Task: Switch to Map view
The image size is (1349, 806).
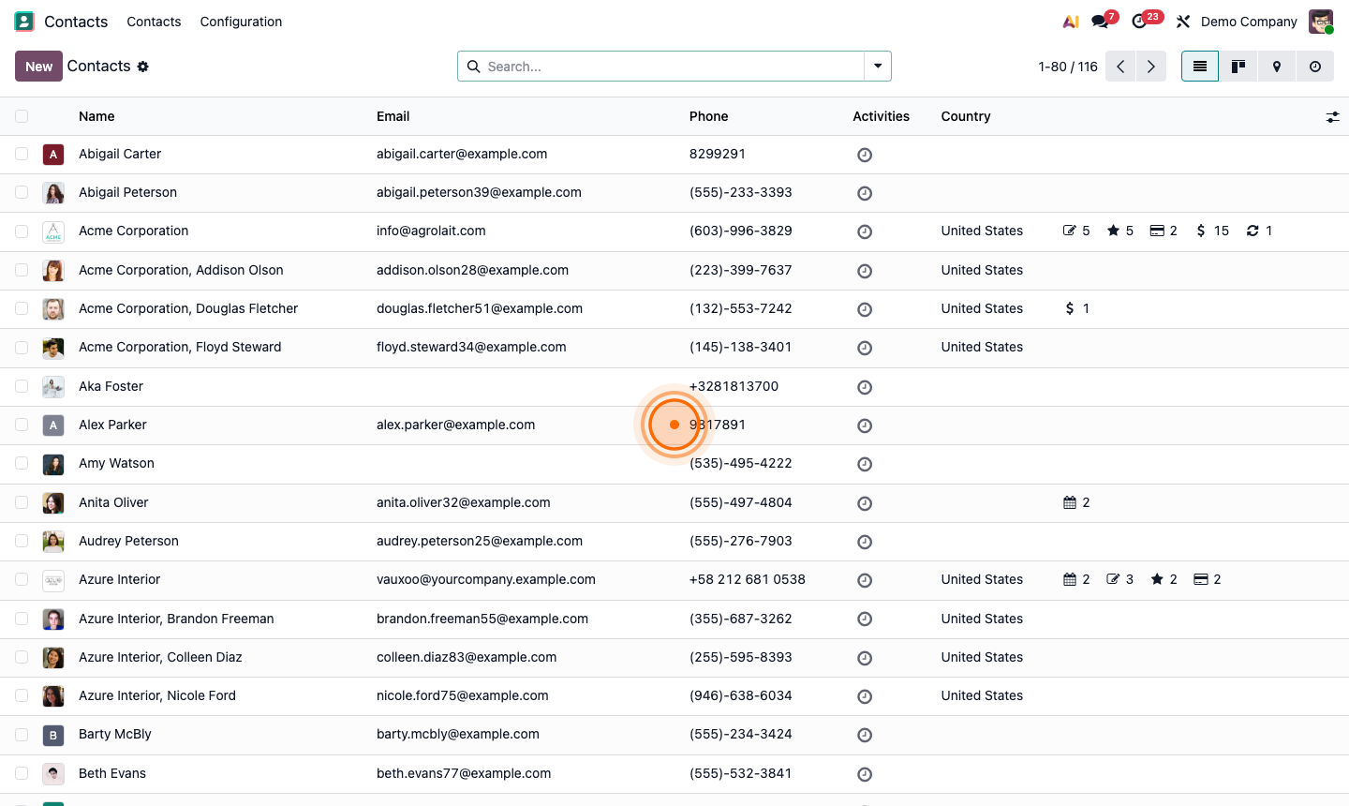Action: point(1276,66)
